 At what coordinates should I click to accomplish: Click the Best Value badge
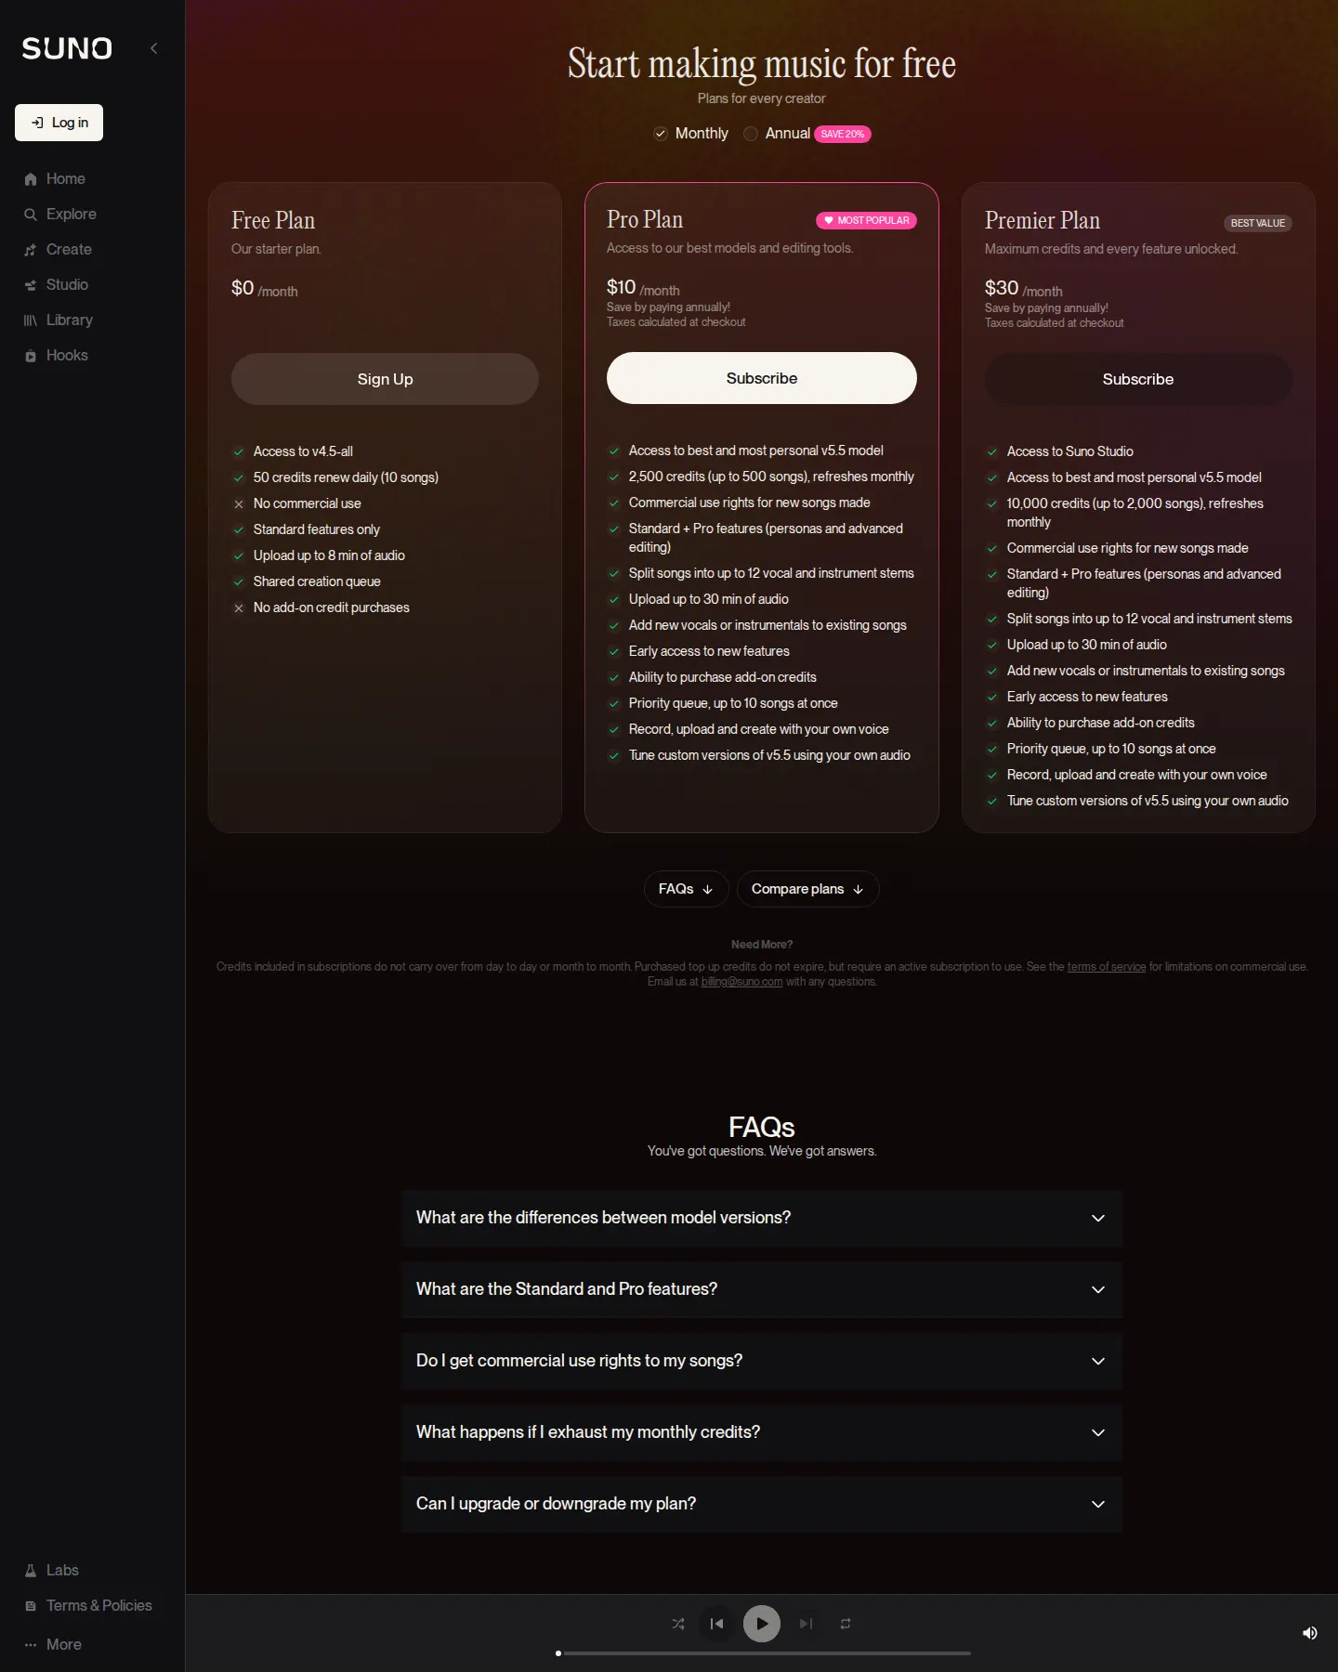(x=1258, y=223)
